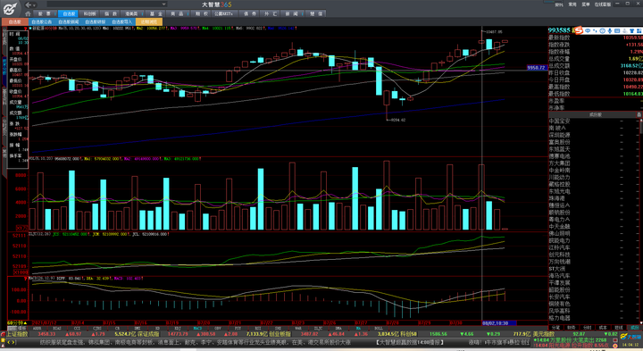The height and width of the screenshot is (351, 643).
Task: Click the 08/02,10:30 time marker
Action: (496, 323)
